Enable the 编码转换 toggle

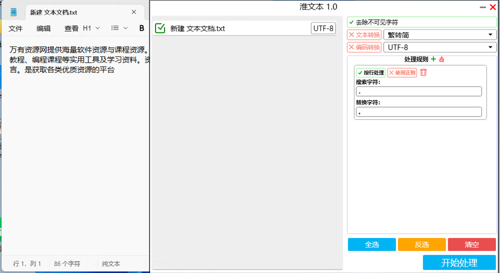[364, 47]
